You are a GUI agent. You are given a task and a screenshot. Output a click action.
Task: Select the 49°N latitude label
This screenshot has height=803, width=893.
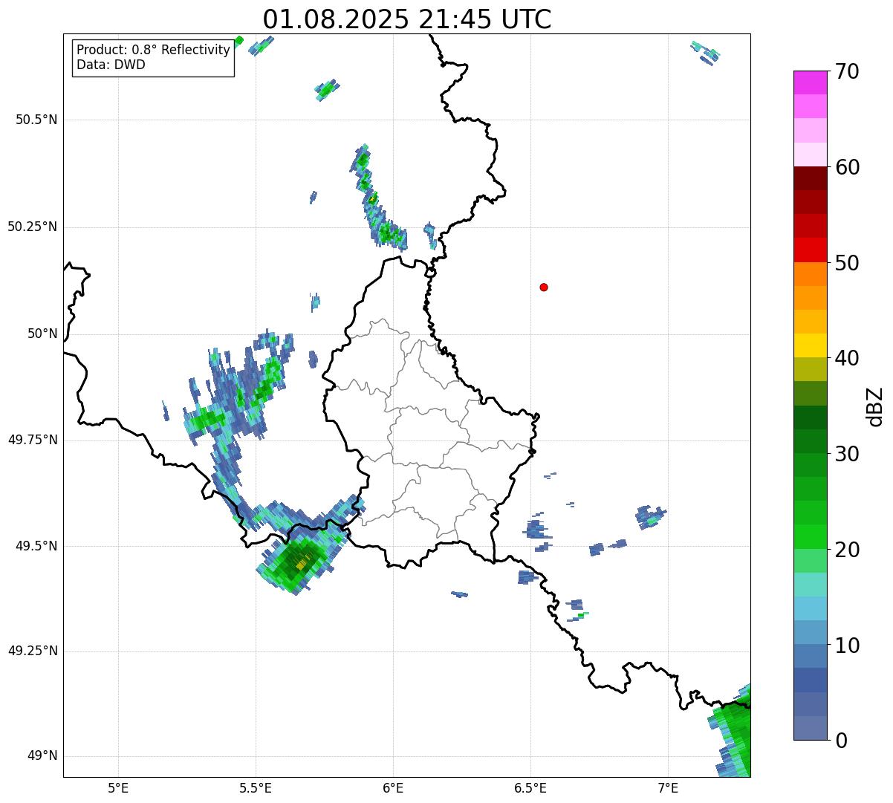click(42, 755)
